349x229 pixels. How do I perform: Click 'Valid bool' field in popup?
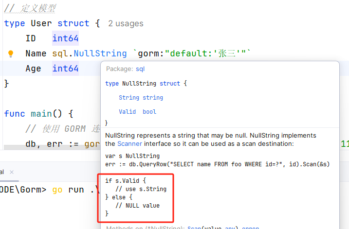[x=138, y=112]
